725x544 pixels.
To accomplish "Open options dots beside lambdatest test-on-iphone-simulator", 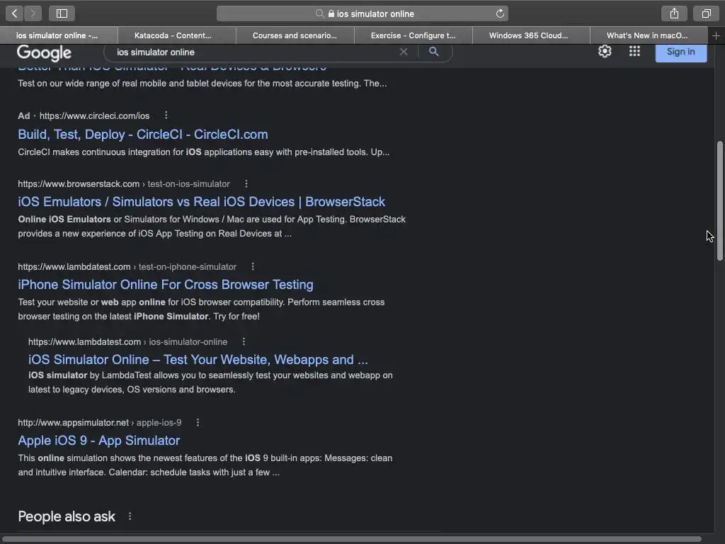I will click(x=253, y=266).
